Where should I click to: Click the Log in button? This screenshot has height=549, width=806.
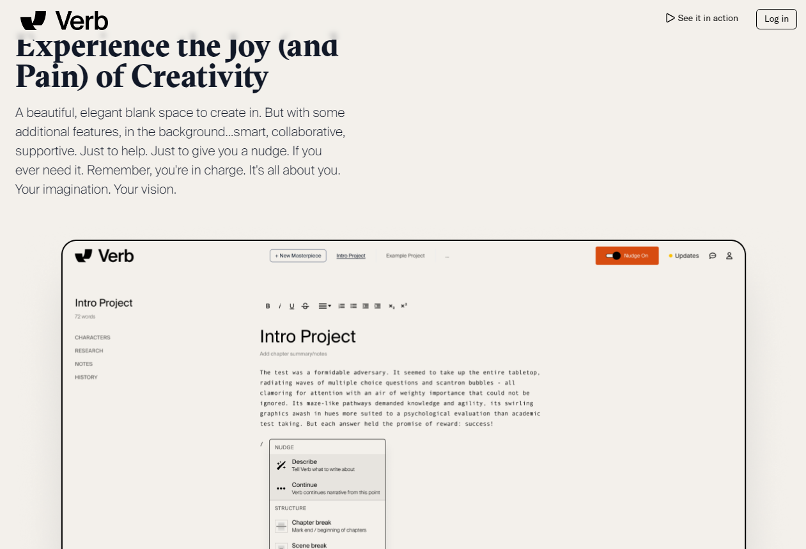coord(777,19)
